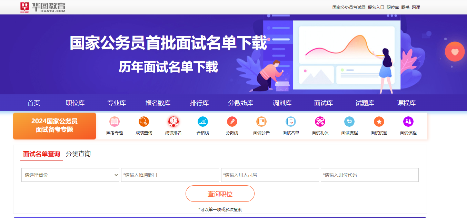Click the 请输入招聘部门 input field
Viewport: 467px width, 218px height.
click(x=170, y=175)
